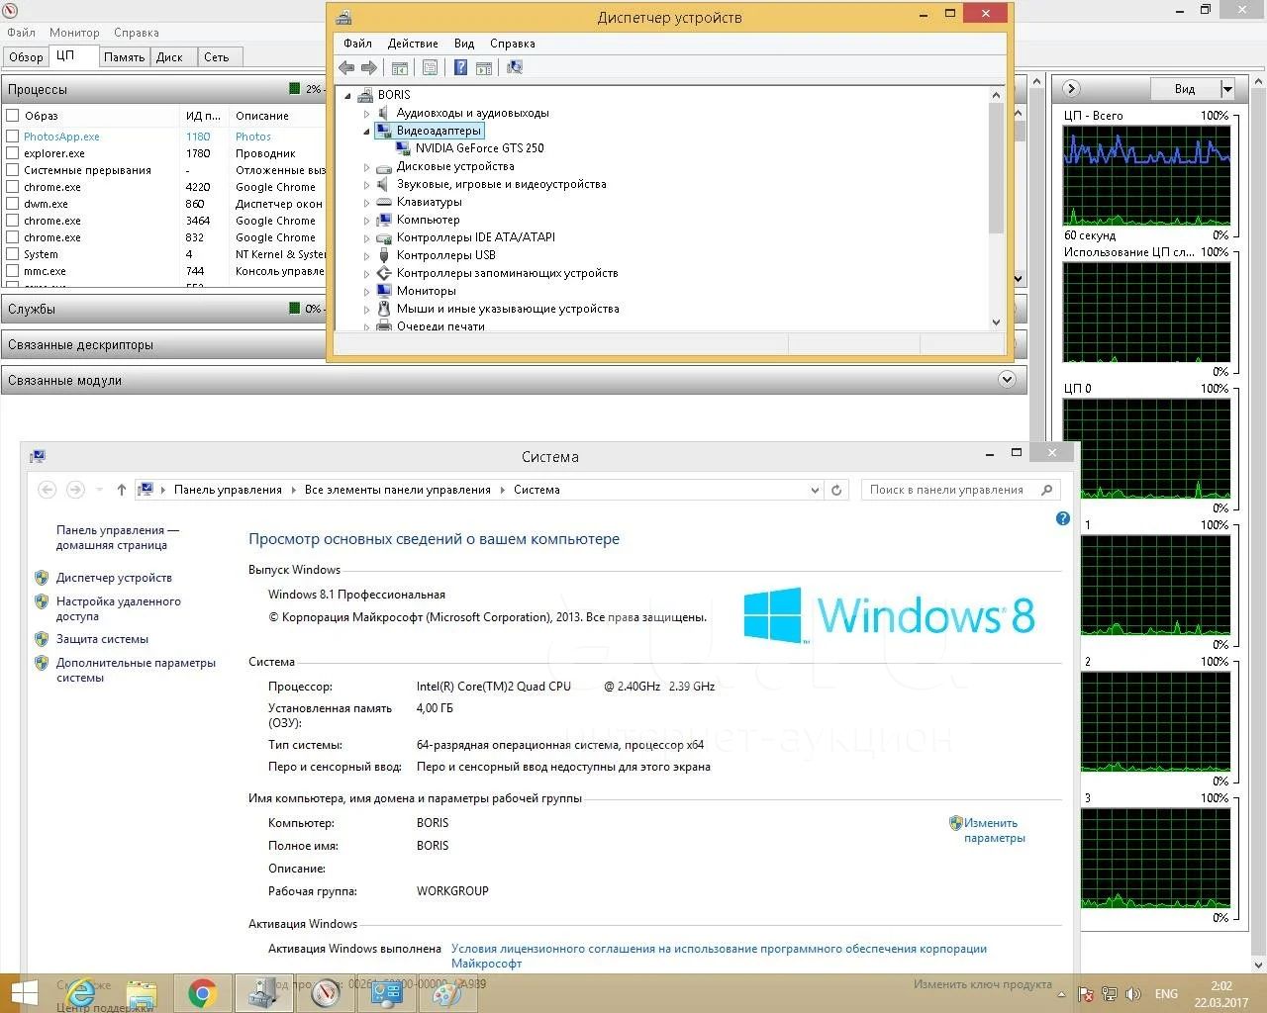Open the address bar history dropdown in Система
Image resolution: width=1267 pixels, height=1013 pixels.
pos(815,490)
